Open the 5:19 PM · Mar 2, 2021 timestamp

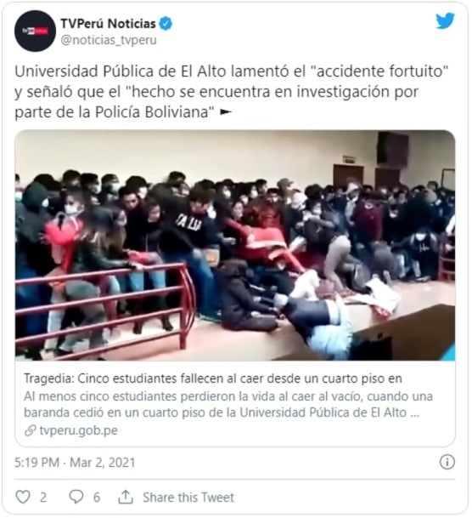click(x=75, y=463)
